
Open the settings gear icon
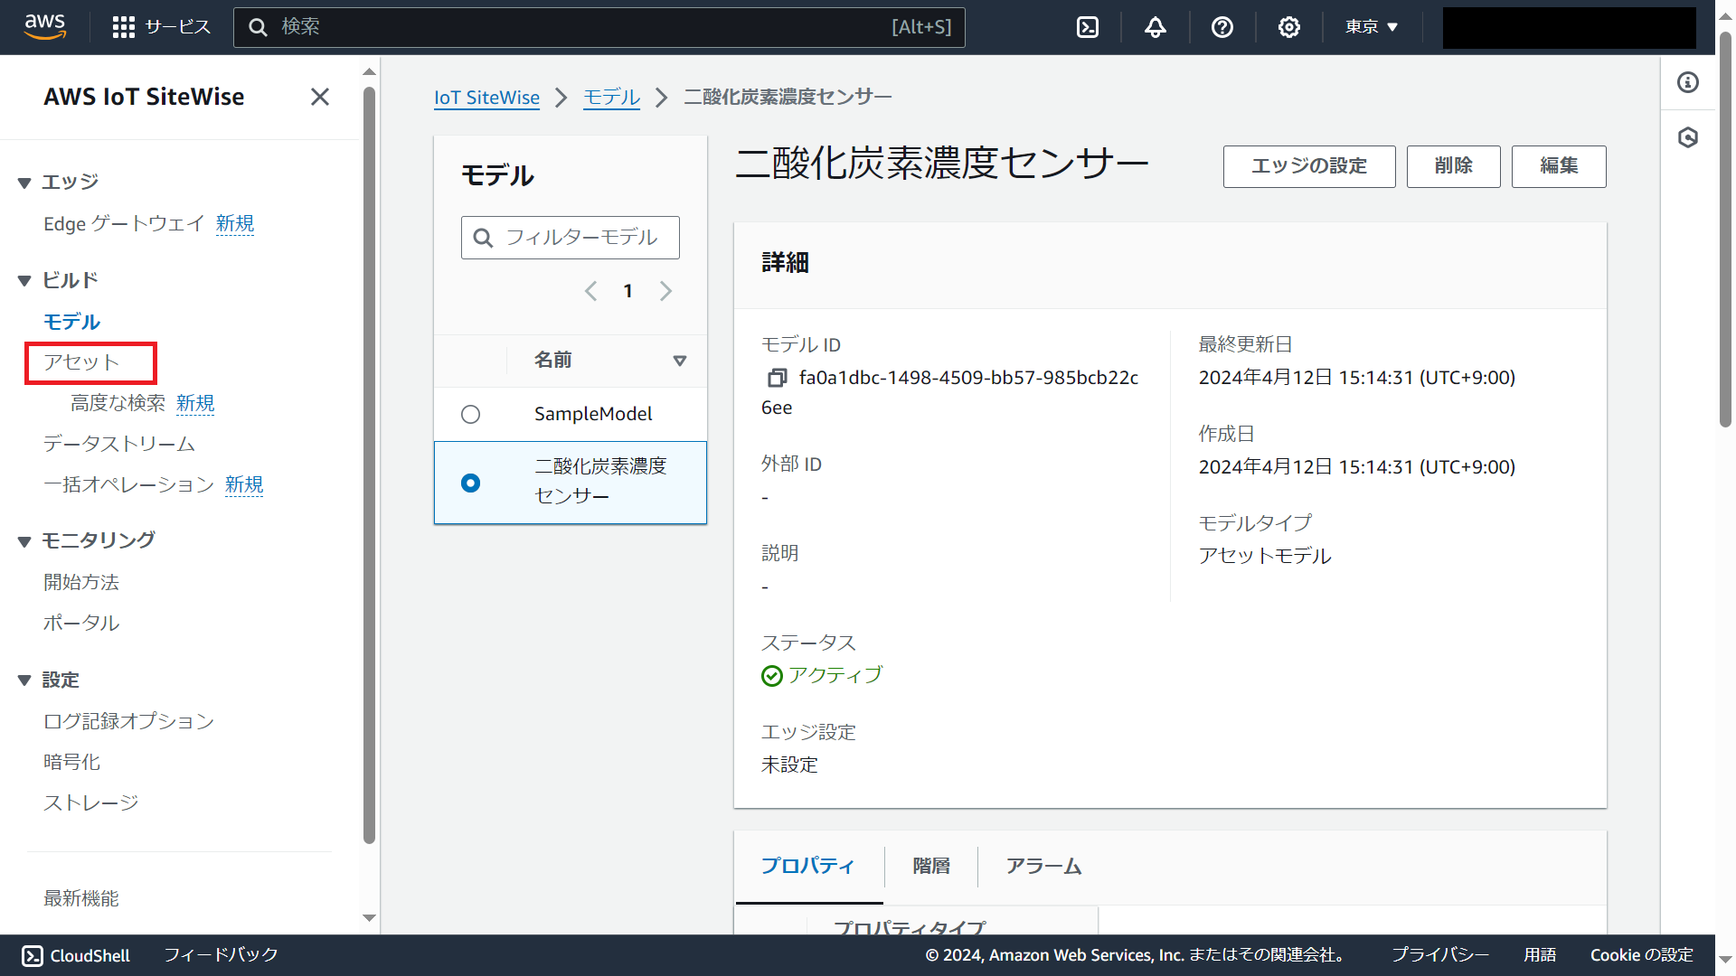(x=1288, y=27)
